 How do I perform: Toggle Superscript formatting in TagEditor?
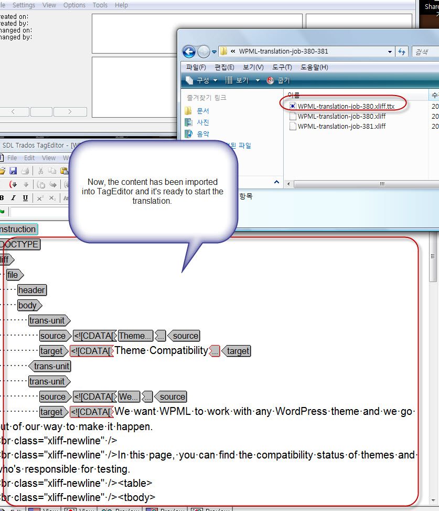40,198
